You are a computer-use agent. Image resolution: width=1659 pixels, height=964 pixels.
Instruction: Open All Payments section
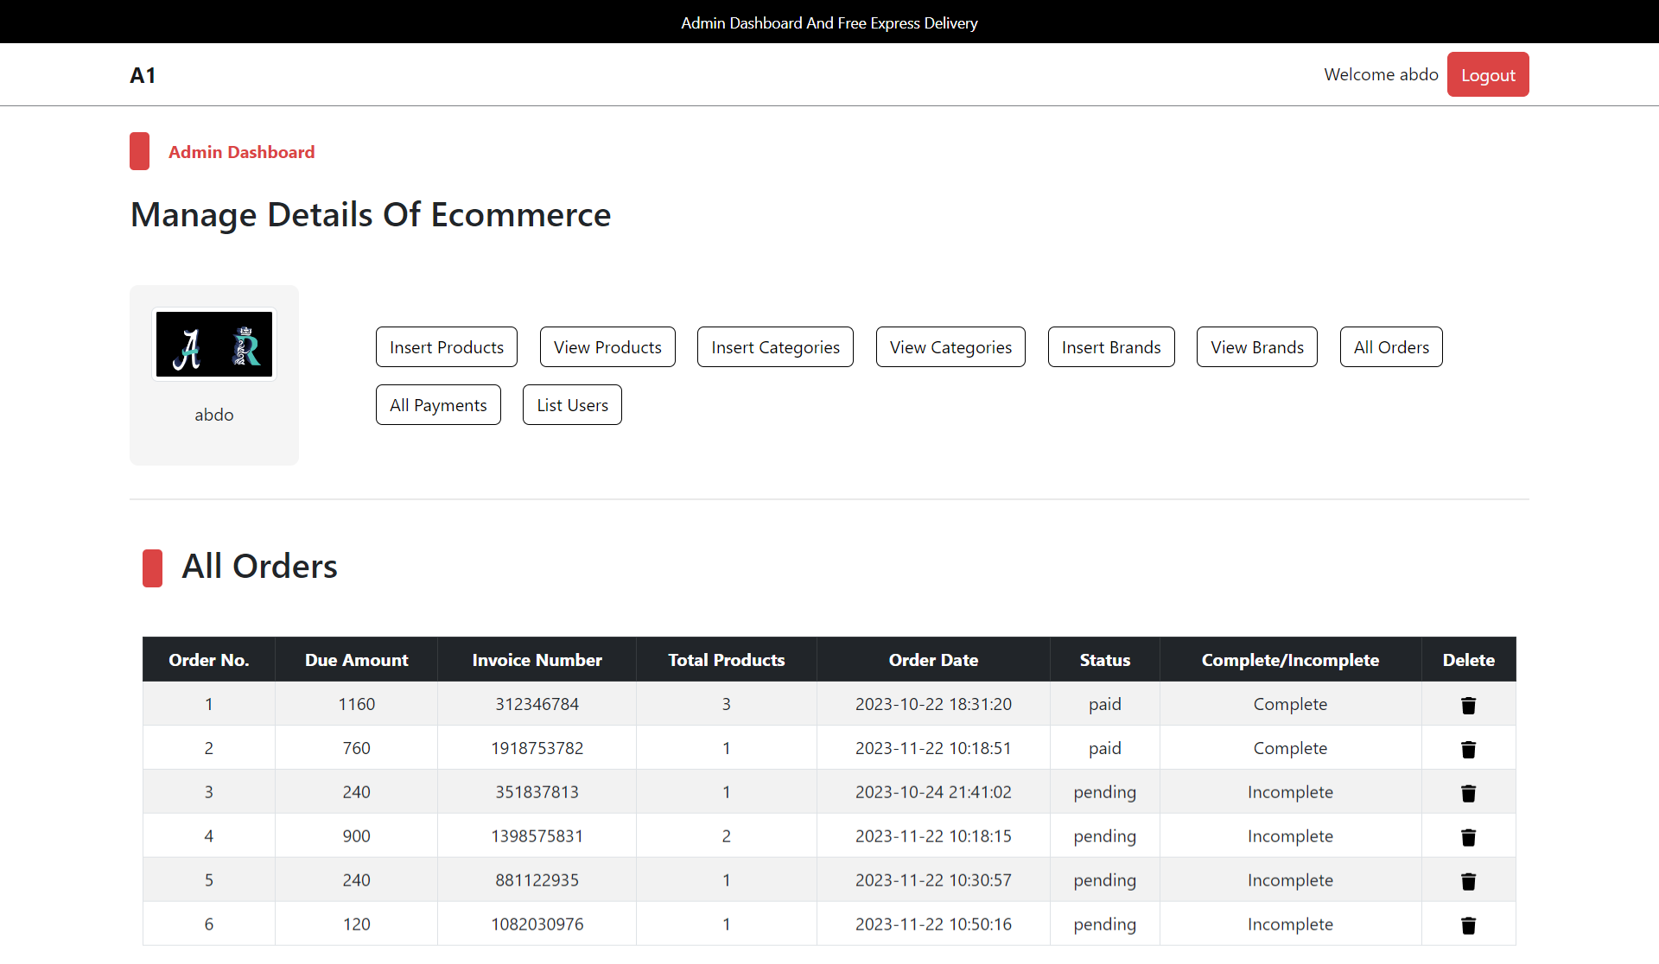coord(438,405)
